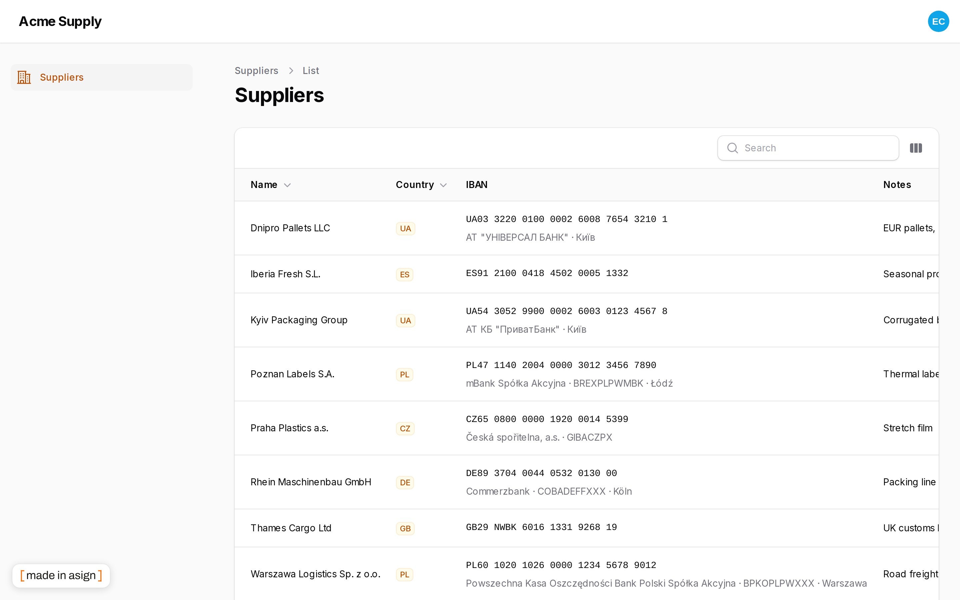The image size is (960, 600).
Task: Click IBAN starting with PL60 1020
Action: pyautogui.click(x=561, y=565)
